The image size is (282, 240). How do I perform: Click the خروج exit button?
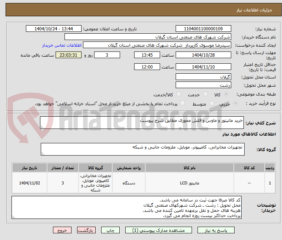62,230
